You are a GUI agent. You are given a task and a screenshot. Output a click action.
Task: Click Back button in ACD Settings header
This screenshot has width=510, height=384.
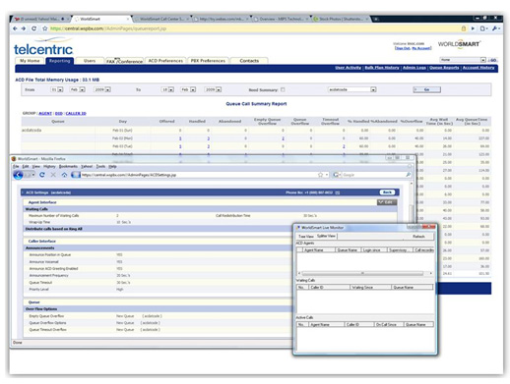[x=387, y=192]
